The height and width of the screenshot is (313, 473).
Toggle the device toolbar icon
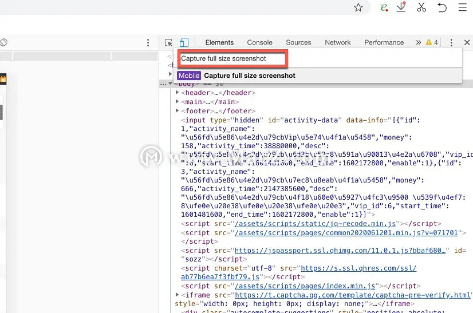click(184, 42)
